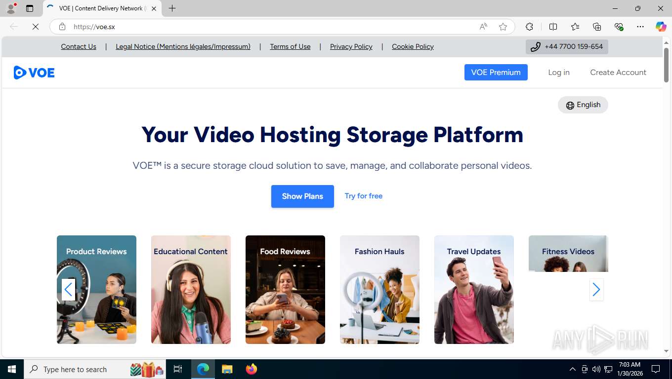Click the Show Plans button
The width and height of the screenshot is (672, 379).
(x=302, y=196)
